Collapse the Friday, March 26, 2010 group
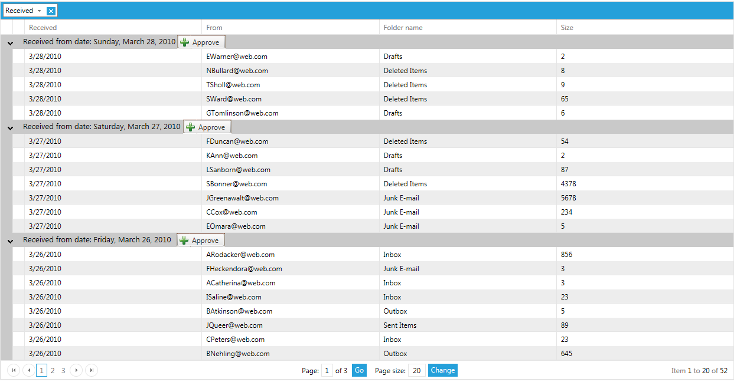Image resolution: width=737 pixels, height=382 pixels. (10, 241)
